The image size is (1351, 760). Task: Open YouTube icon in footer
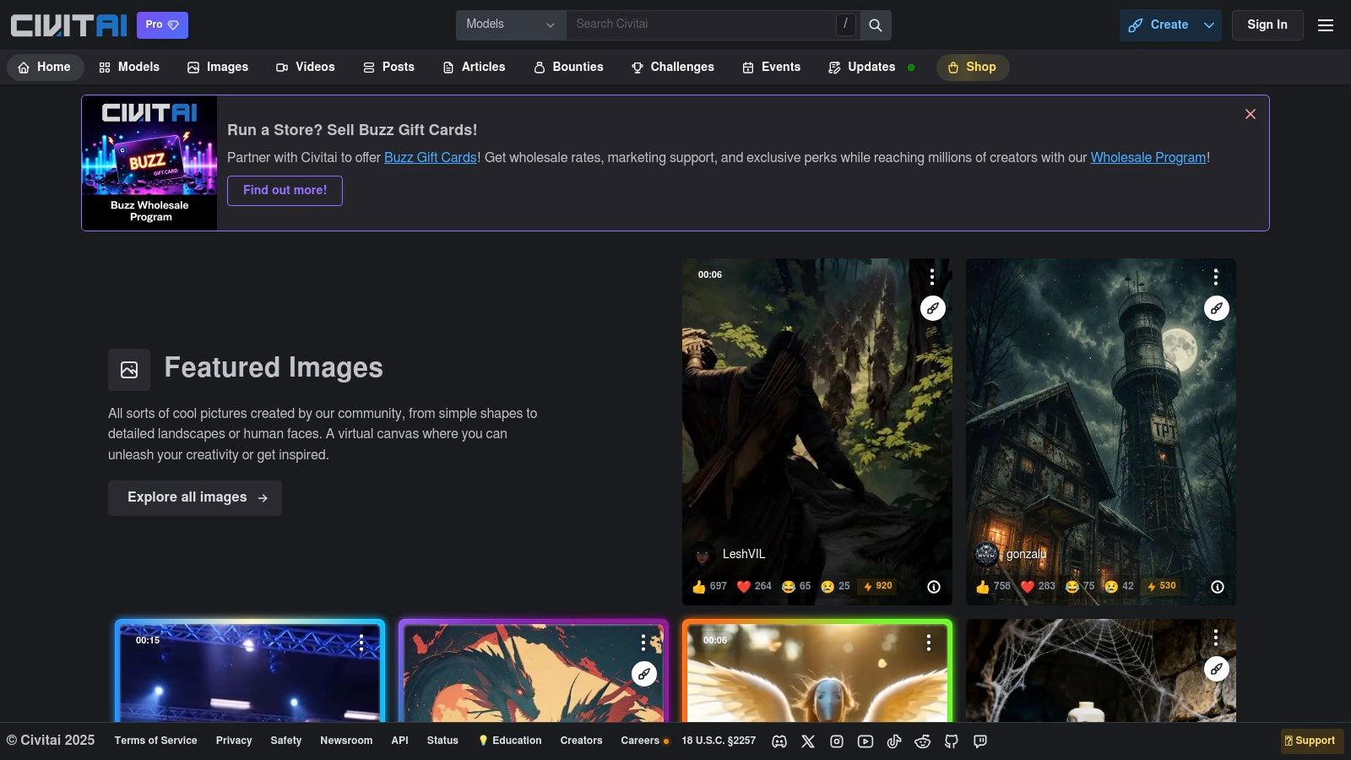point(865,741)
